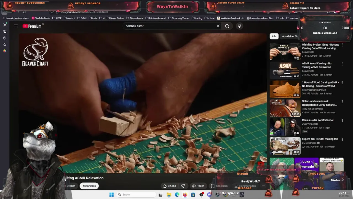
Task: Open options menu for 480 HOURS video
Action: tap(342, 139)
